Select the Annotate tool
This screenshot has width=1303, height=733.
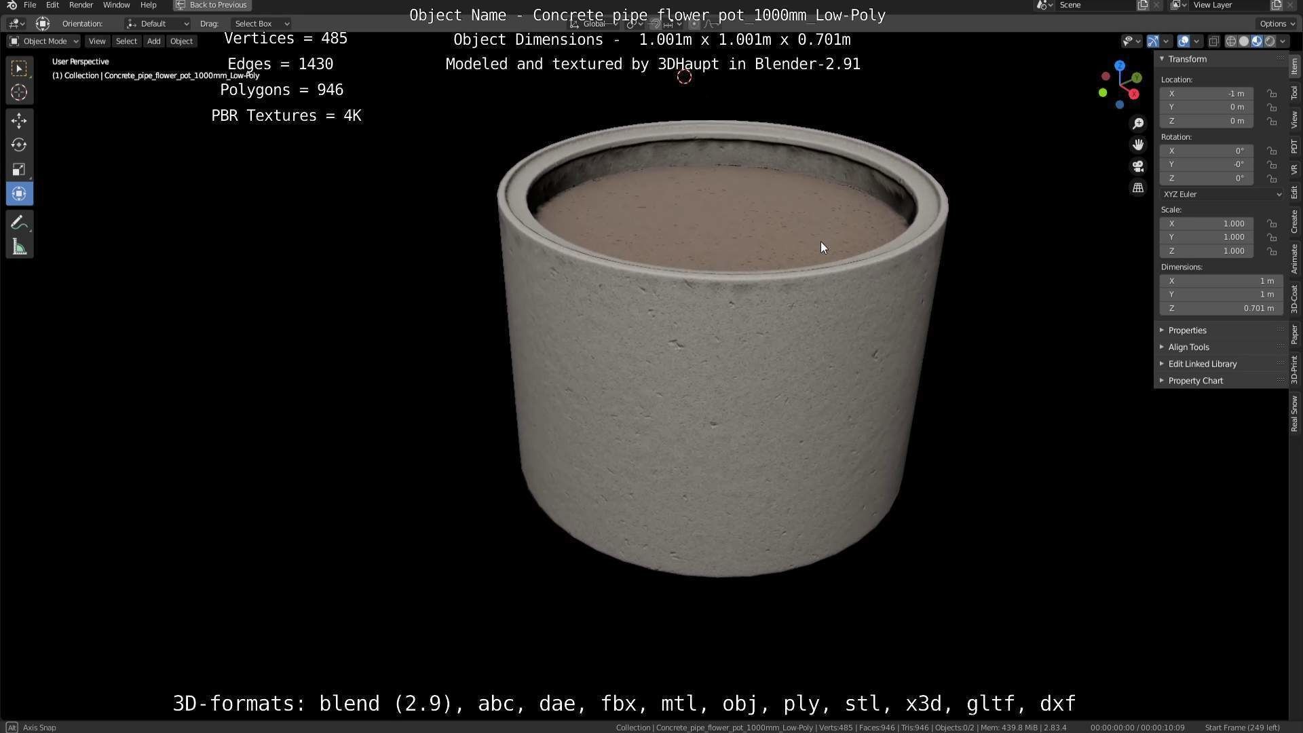click(x=19, y=223)
